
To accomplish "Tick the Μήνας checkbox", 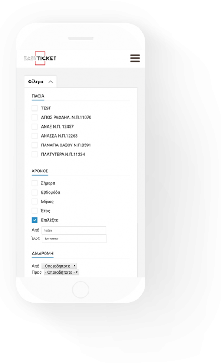I will coord(35,202).
